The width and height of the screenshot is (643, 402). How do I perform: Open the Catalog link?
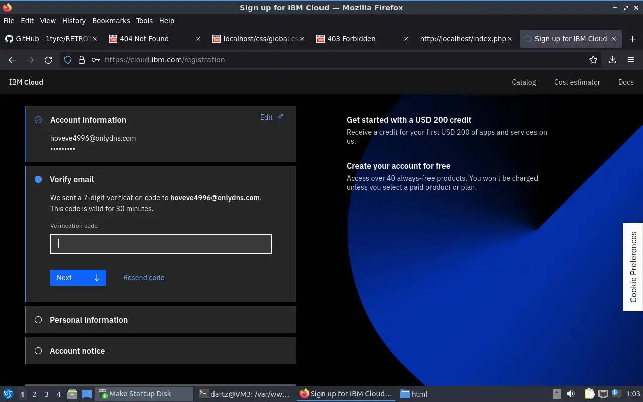tap(524, 82)
